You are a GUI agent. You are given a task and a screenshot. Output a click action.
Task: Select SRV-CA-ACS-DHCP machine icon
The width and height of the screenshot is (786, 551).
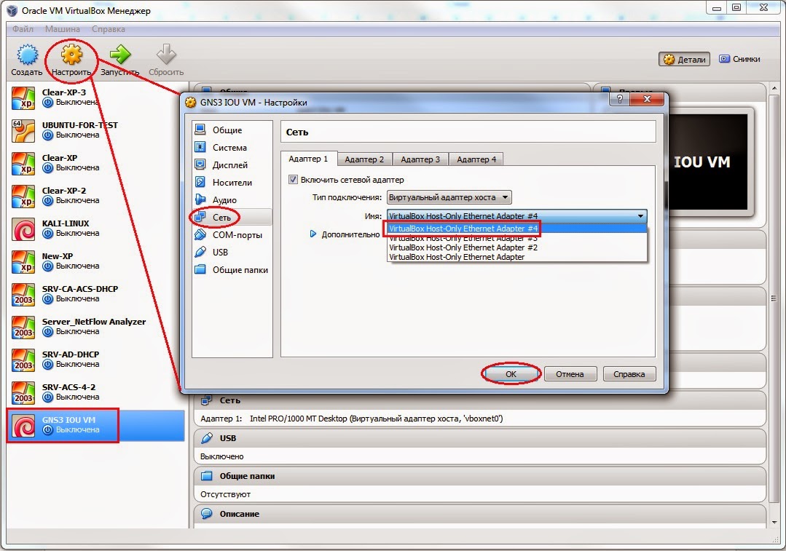(x=23, y=294)
